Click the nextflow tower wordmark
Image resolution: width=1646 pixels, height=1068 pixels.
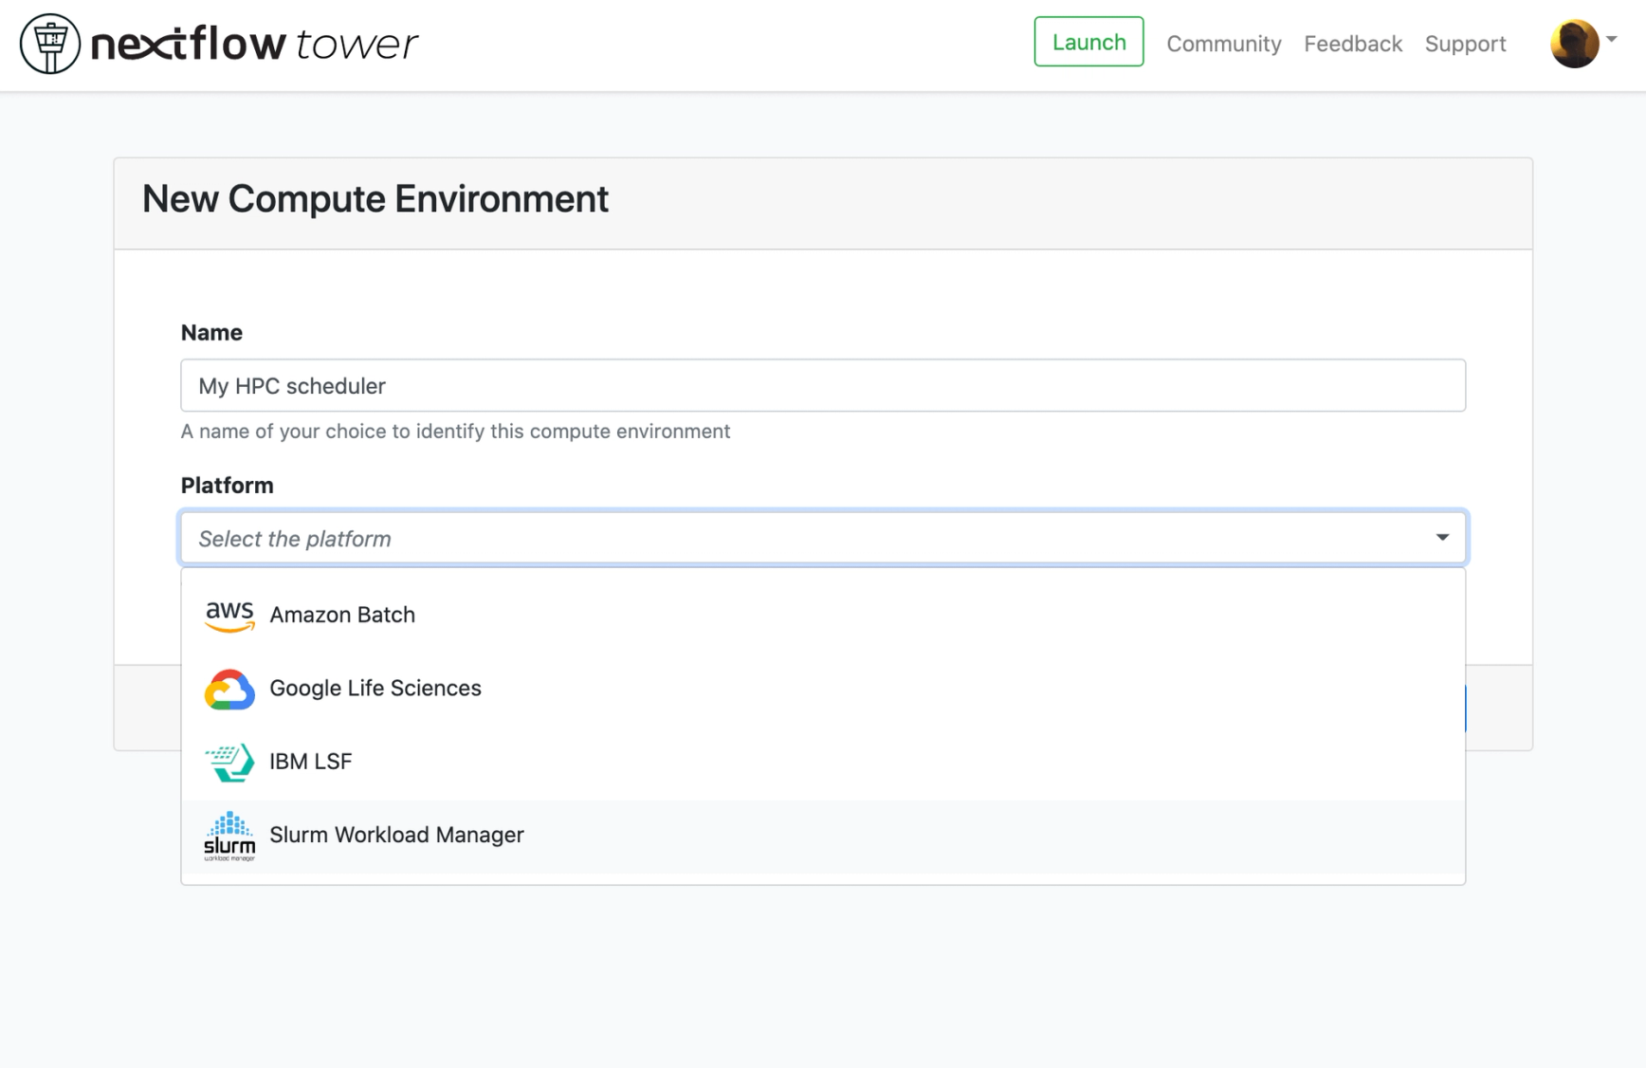(254, 44)
